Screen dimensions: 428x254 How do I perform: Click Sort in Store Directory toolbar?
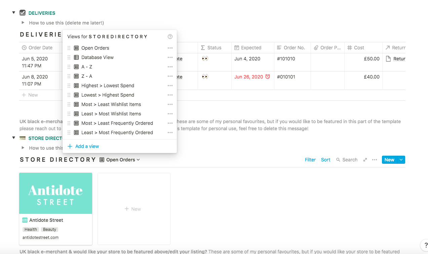pos(325,160)
